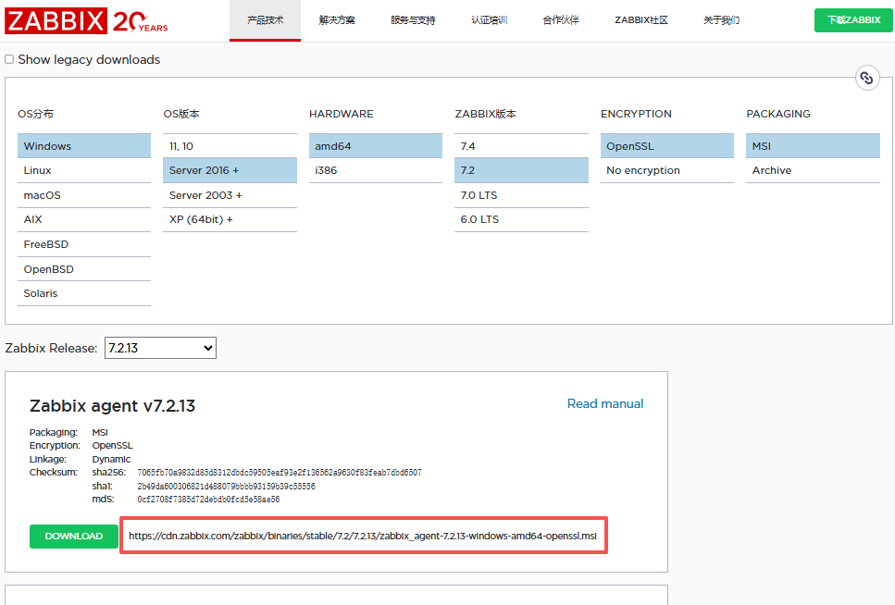Open the ZABBIX社区 menu item
The image size is (895, 605).
[x=640, y=20]
